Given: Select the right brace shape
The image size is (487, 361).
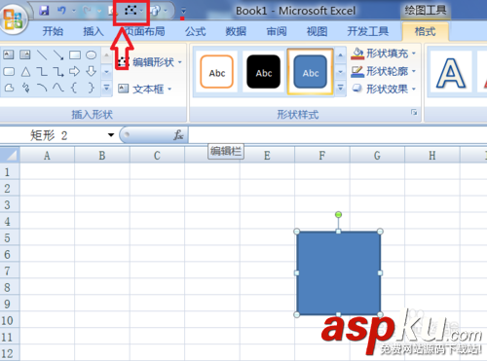Looking at the screenshot, I should point(92,88).
